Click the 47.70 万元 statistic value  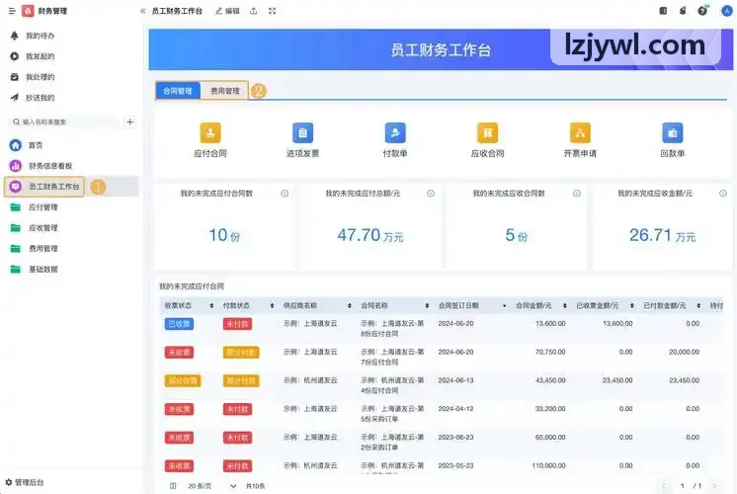(x=370, y=235)
